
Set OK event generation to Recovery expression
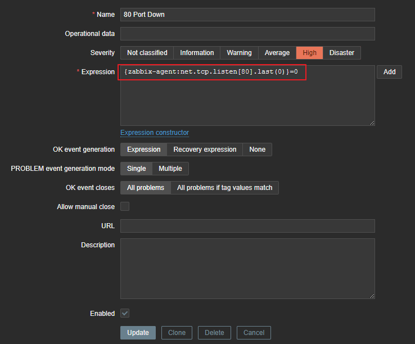[x=205, y=150]
